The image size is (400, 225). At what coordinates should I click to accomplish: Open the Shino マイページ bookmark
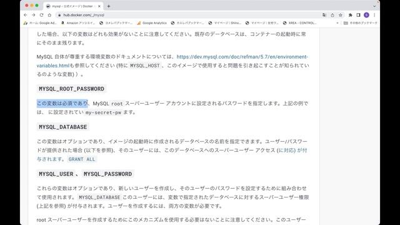pyautogui.click(x=224, y=23)
